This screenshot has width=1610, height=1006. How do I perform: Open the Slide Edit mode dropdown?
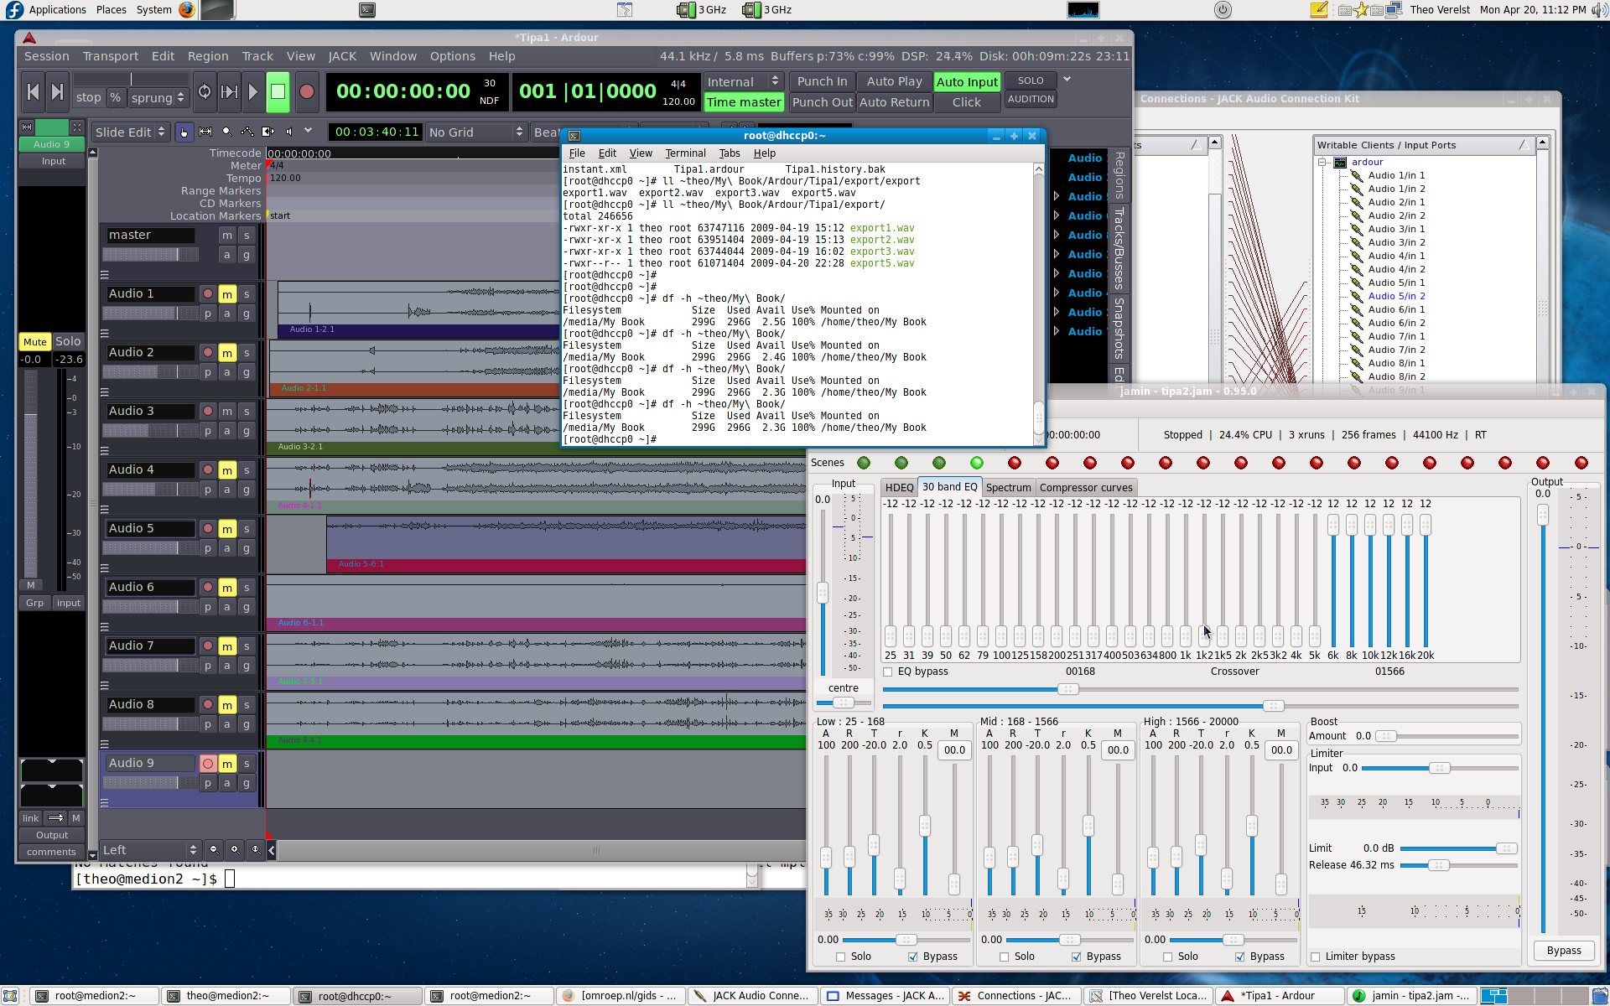coord(130,132)
